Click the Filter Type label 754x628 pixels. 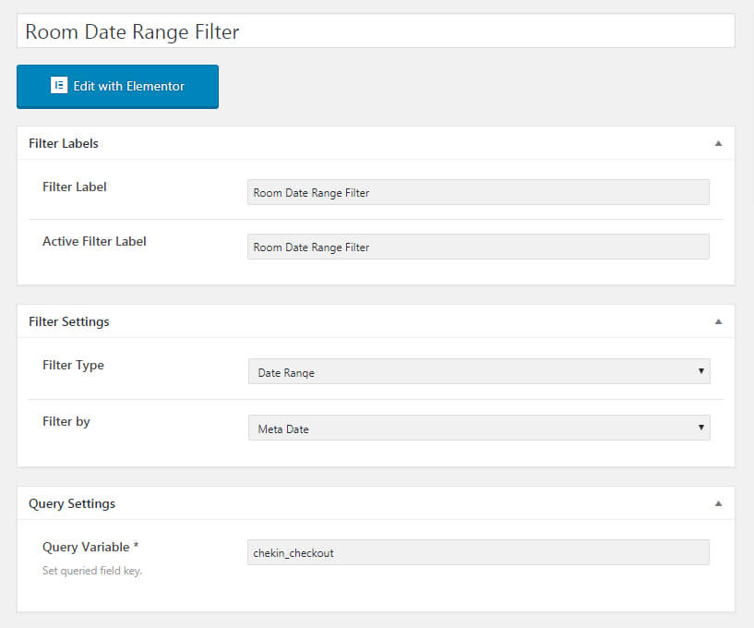73,365
